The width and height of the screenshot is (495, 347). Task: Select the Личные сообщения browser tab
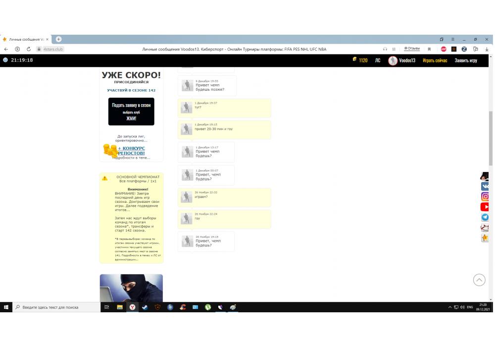tap(25, 40)
